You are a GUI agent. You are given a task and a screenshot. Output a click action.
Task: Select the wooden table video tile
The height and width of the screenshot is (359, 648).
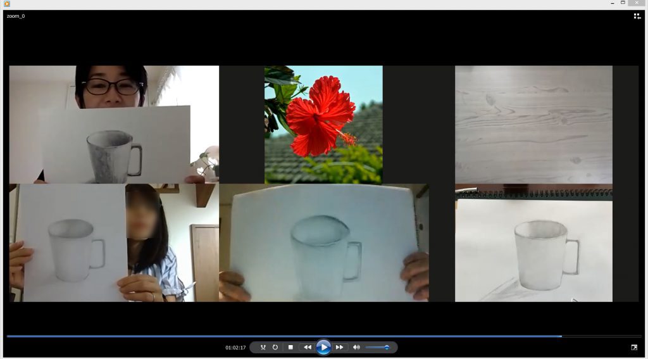tap(533, 124)
